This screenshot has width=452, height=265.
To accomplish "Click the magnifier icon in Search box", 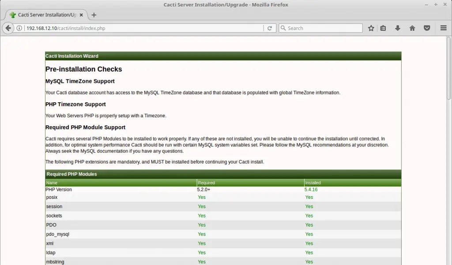I will (x=283, y=28).
